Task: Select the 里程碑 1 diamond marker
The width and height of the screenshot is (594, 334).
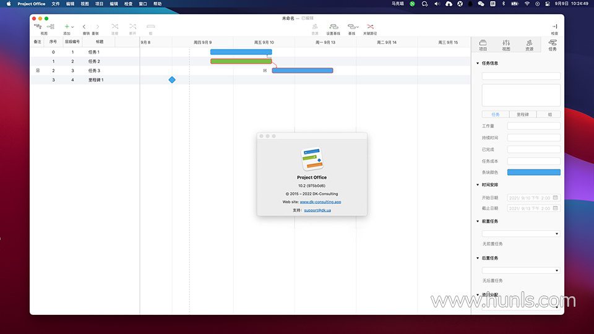Action: pos(172,80)
